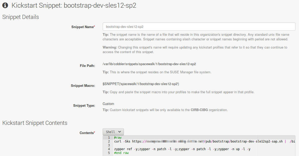Click the 'Kickstart Snippet Contents' heading
The height and width of the screenshot is (156, 299).
[35, 123]
